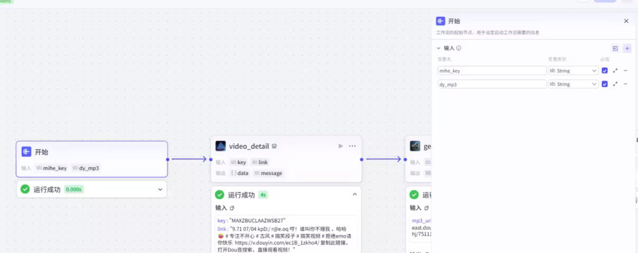
Task: Run the video_detail node with play icon
Action: pyautogui.click(x=340, y=146)
